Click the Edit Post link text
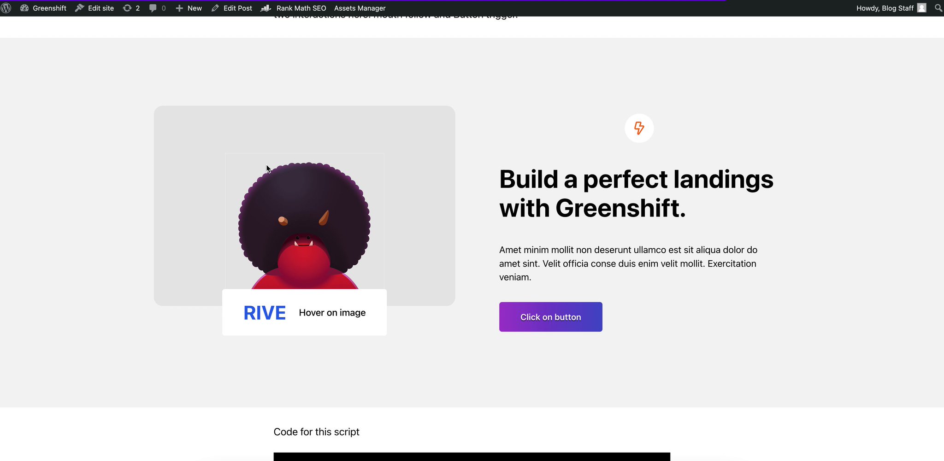 [x=237, y=8]
